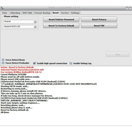Click log line 'All done.'
The image size is (132, 132).
pos(5,112)
